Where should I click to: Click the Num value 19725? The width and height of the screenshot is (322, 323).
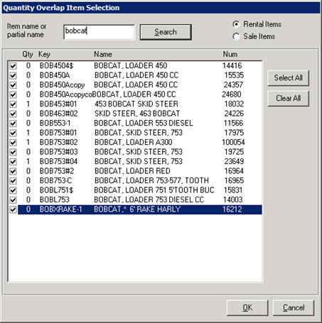pos(234,152)
